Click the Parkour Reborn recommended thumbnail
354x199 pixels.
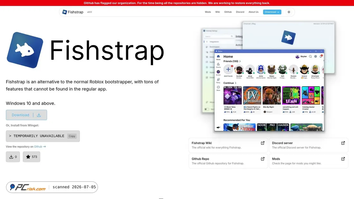[239, 127]
